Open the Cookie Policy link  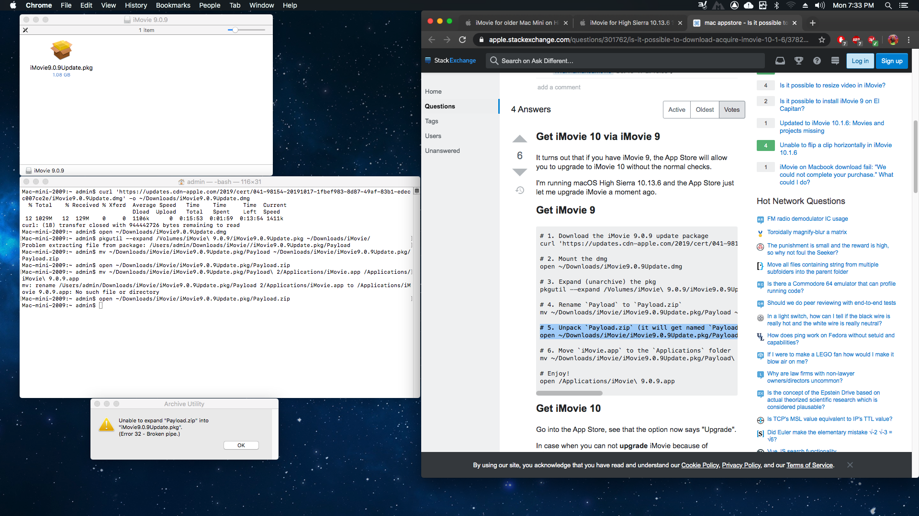click(x=700, y=465)
